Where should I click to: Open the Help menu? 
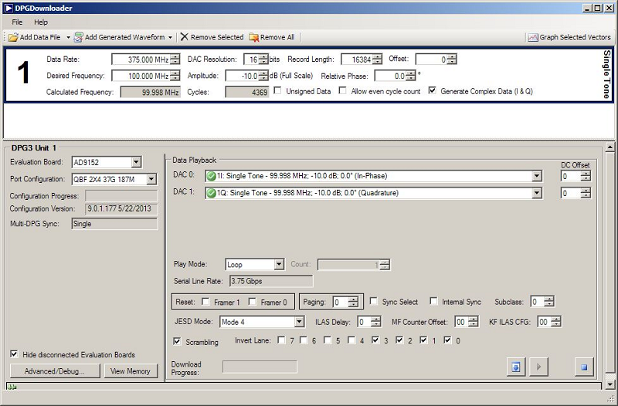pyautogui.click(x=41, y=22)
